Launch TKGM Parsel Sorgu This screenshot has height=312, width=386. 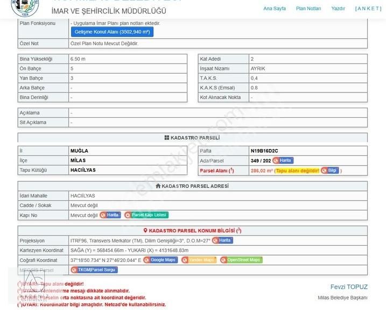pos(93,270)
